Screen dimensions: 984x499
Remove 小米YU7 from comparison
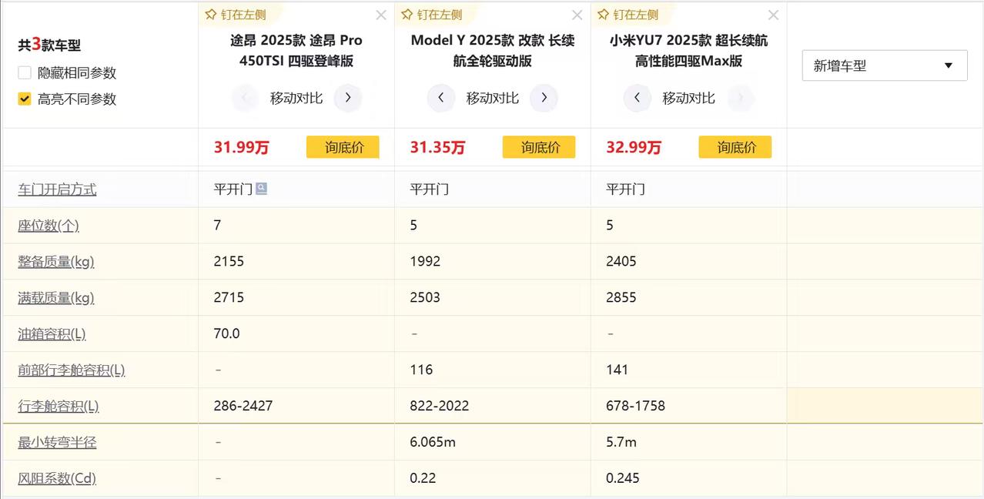point(774,15)
